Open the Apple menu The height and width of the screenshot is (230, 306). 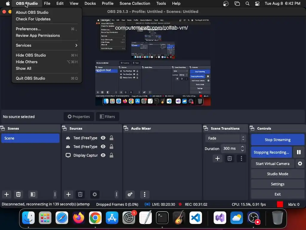point(8,3)
